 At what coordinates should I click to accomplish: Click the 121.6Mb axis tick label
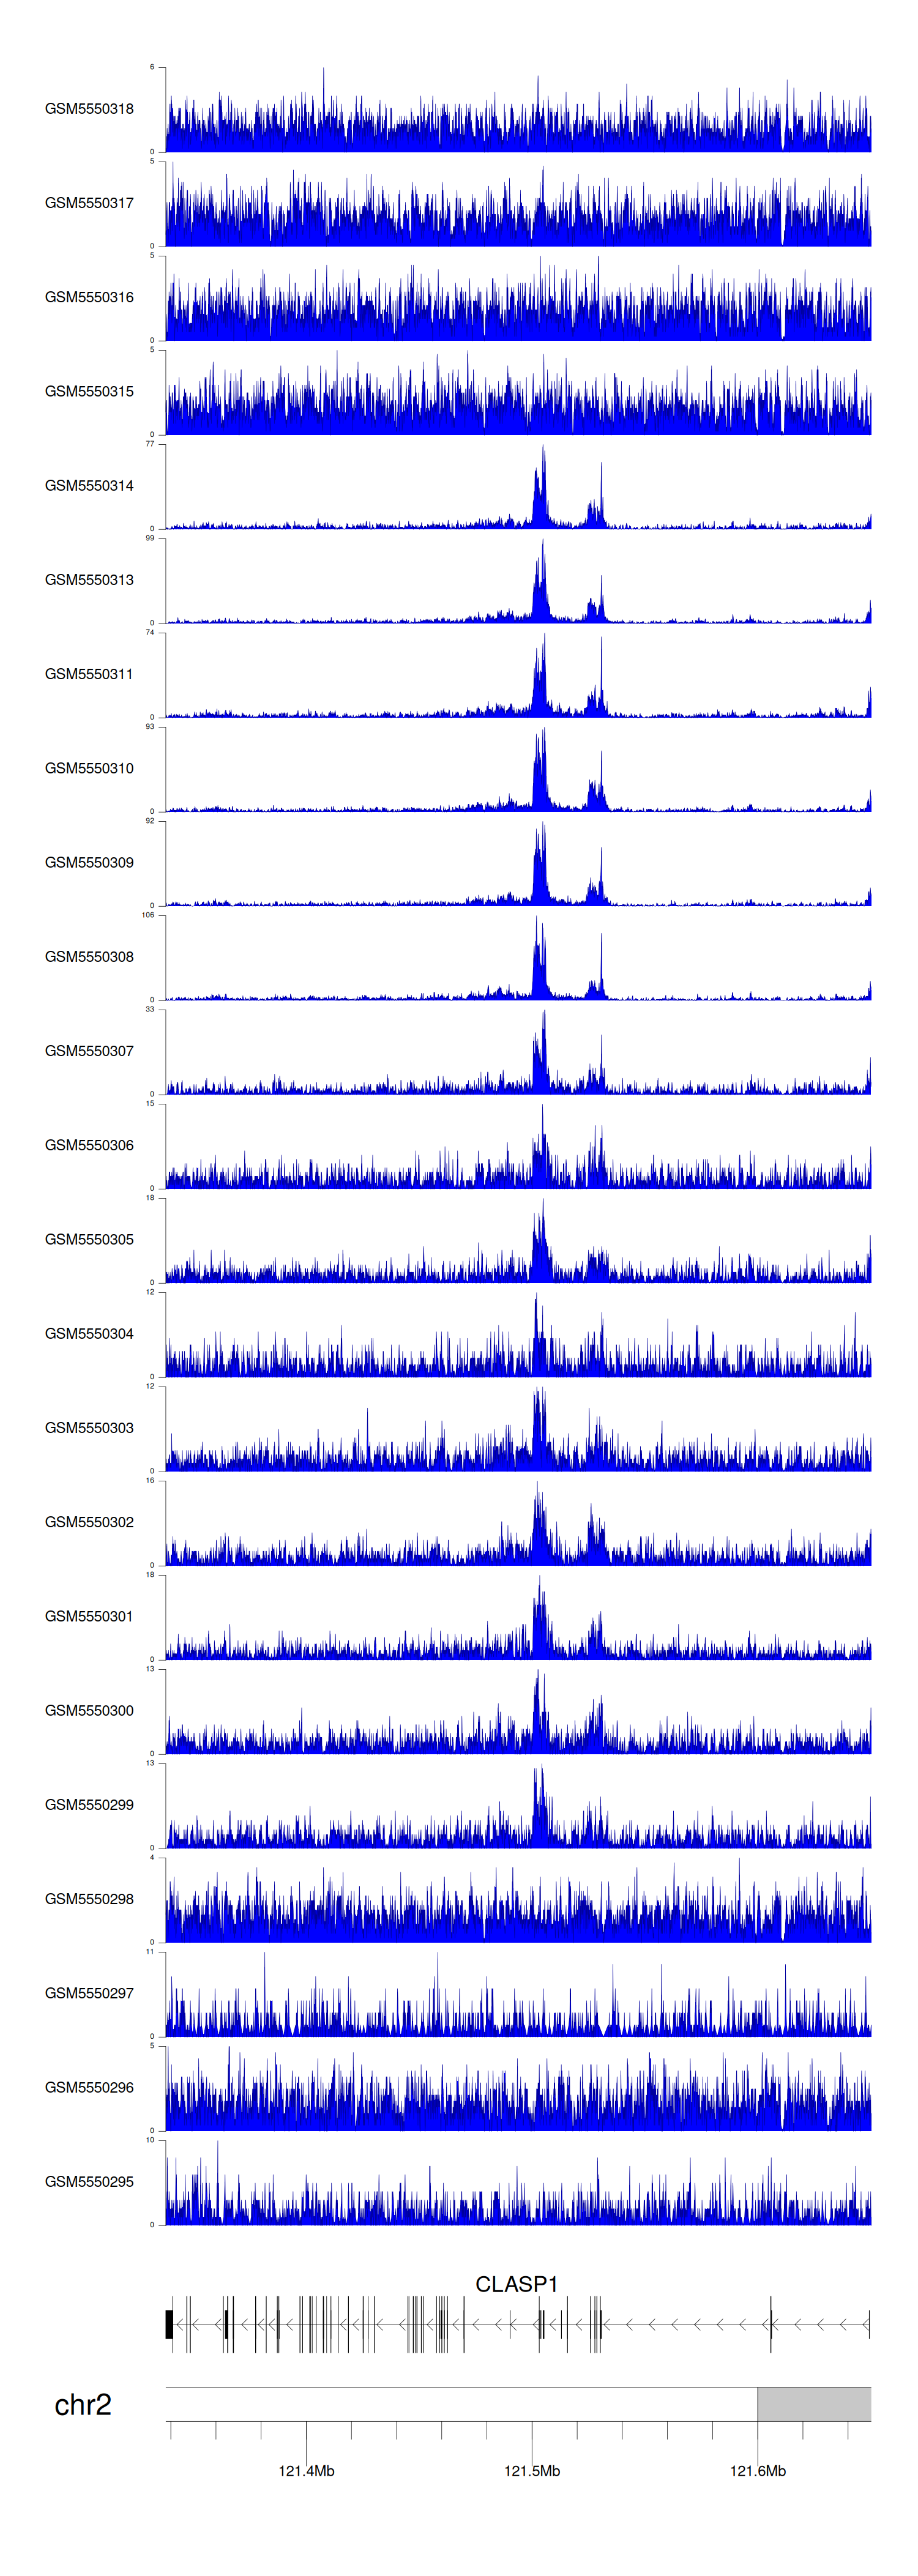pos(757,2471)
